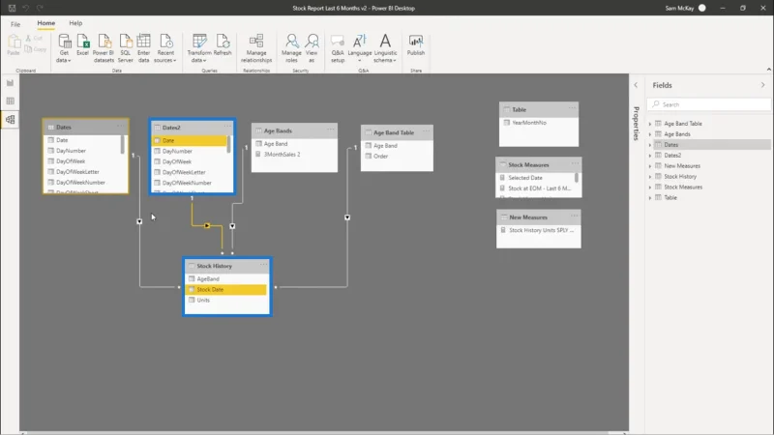This screenshot has width=774, height=435.
Task: Expand Dates2 in Fields pane
Action: coord(650,156)
